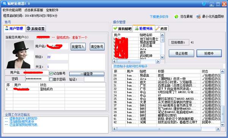Click the 验证 code input field

(94, 79)
